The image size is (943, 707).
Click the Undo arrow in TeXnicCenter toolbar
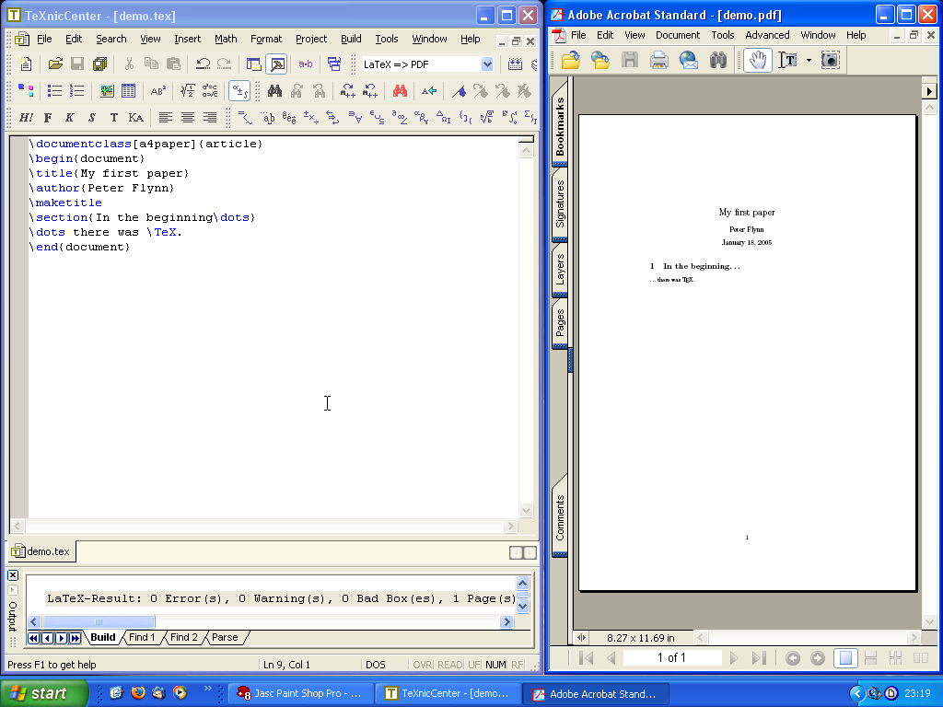point(203,64)
